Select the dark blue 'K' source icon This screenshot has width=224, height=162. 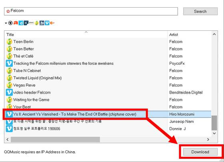(26, 23)
